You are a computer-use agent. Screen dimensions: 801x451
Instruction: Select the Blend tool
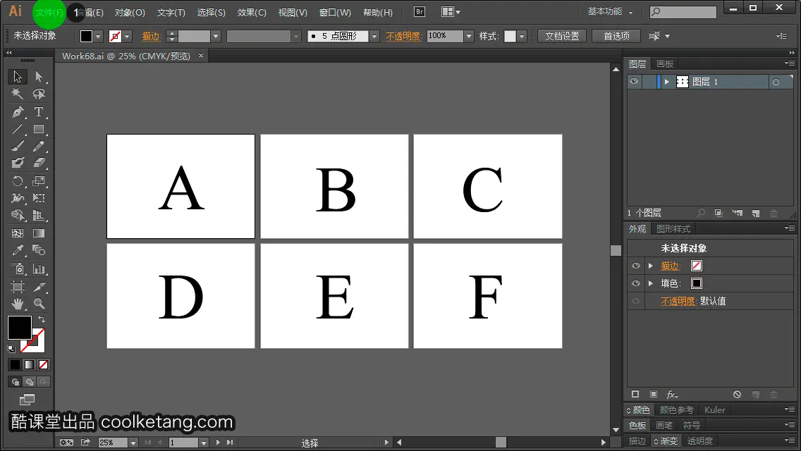coord(39,250)
